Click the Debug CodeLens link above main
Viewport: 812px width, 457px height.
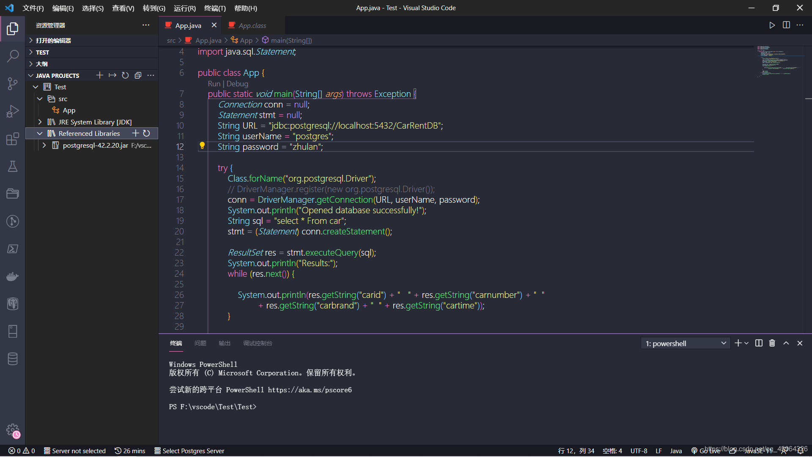(x=237, y=84)
